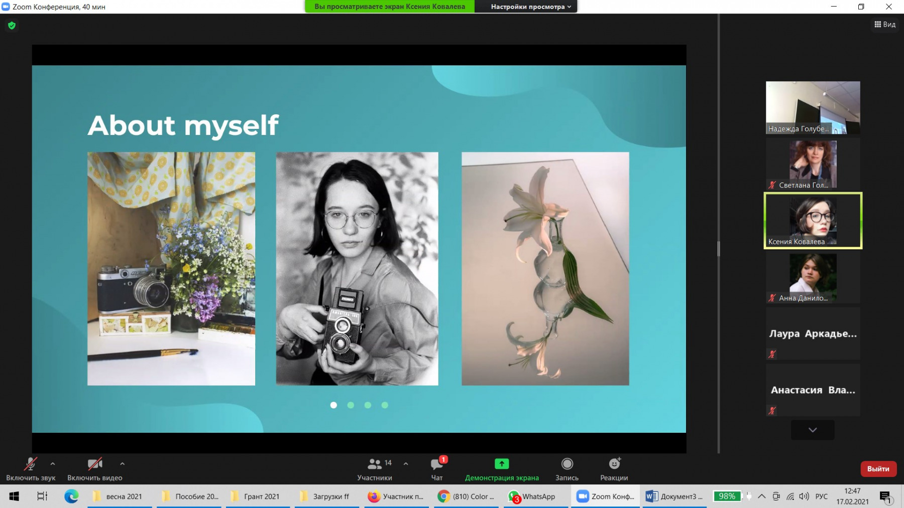Select Ксения Ковалева video thumbnail
The image size is (904, 508).
point(813,221)
